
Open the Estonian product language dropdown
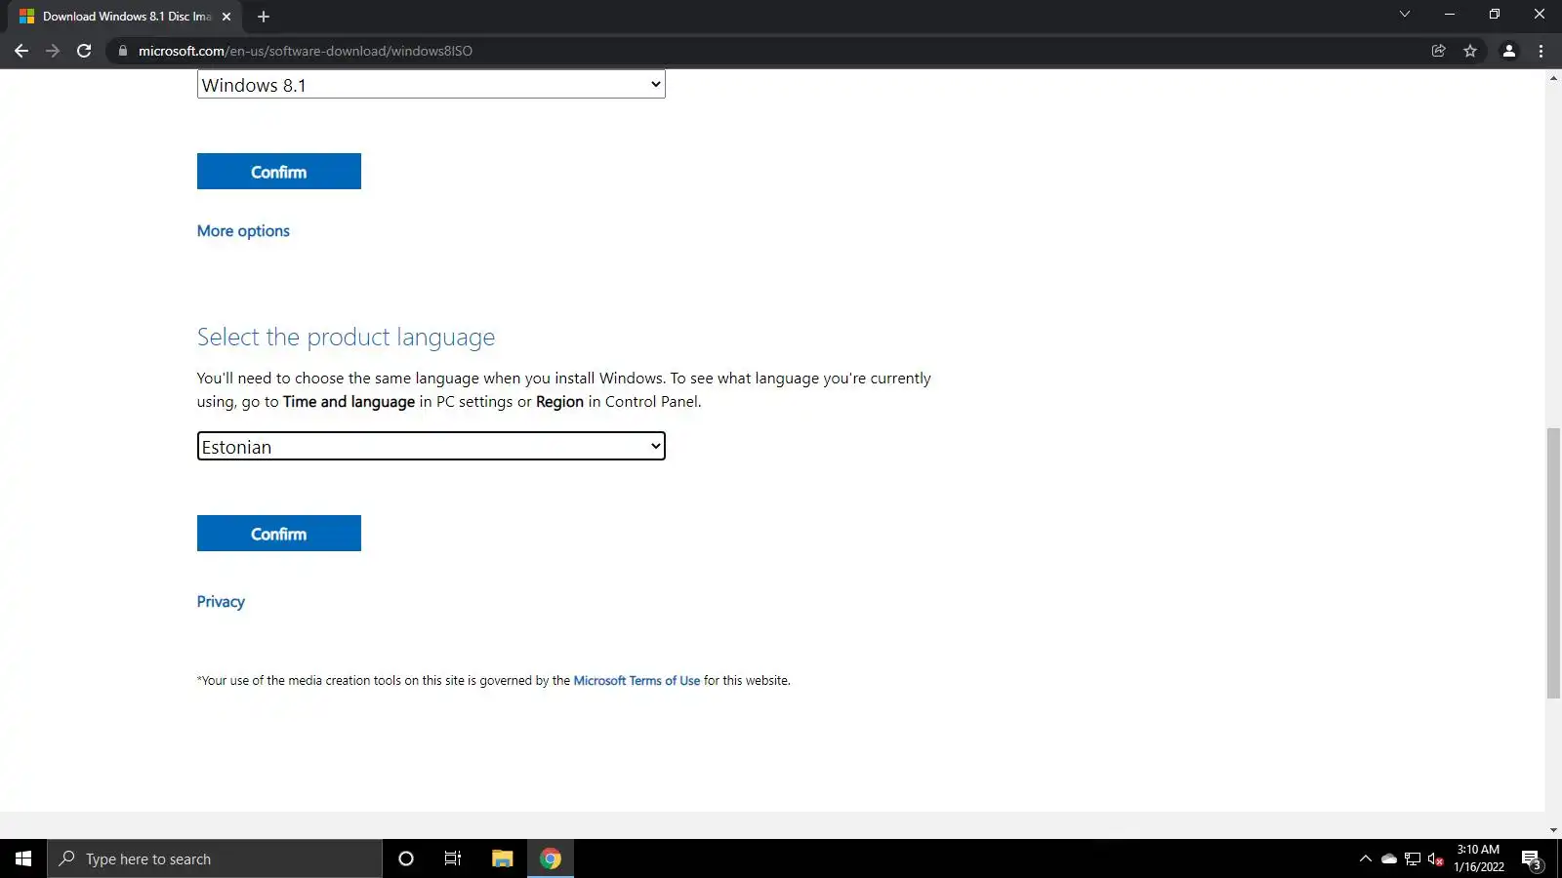click(431, 447)
